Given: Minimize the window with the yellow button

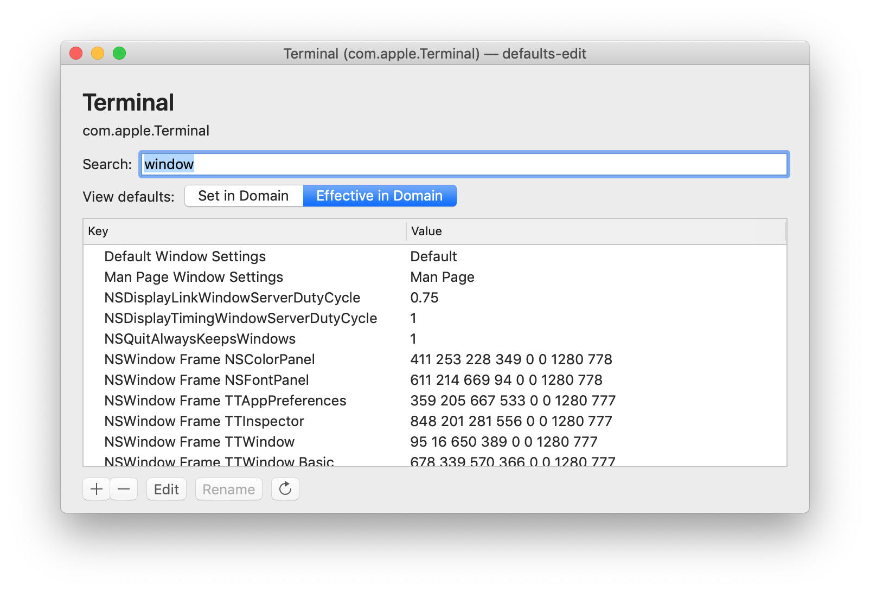Looking at the screenshot, I should tap(98, 53).
